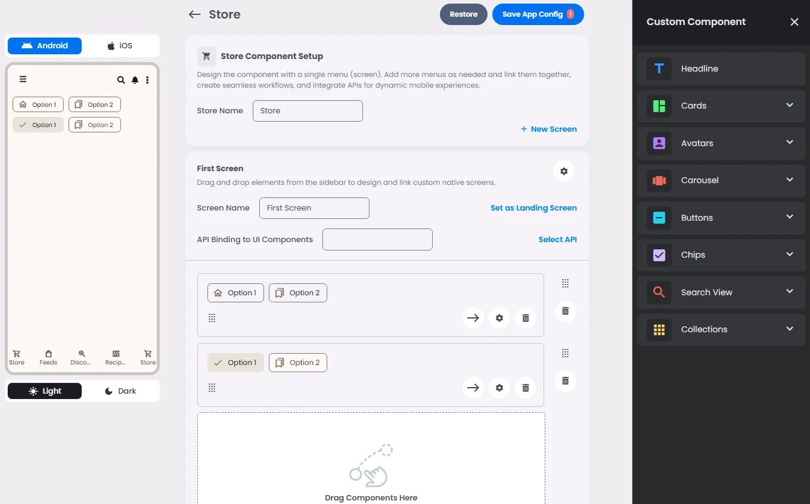Click the back arrow next to Store
Image resolution: width=810 pixels, height=504 pixels.
(x=194, y=14)
